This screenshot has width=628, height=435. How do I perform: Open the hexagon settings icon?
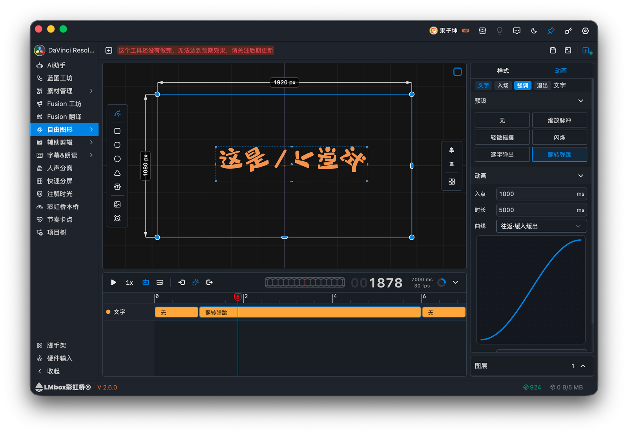pos(585,31)
